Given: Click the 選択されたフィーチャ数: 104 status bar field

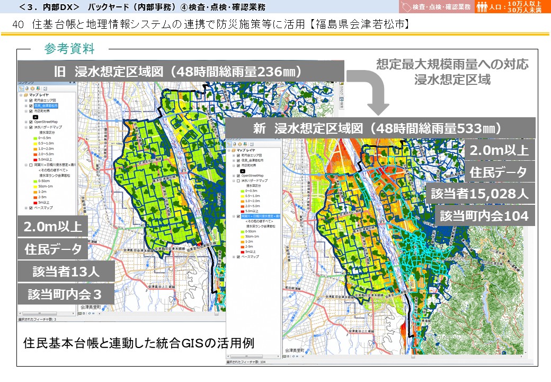Looking at the screenshot, I should click(246, 362).
